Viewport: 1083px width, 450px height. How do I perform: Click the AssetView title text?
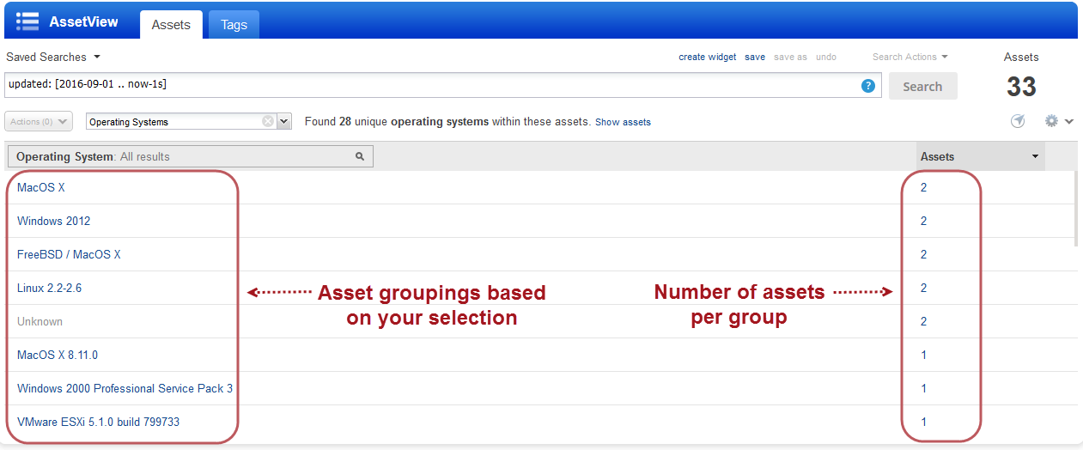tap(84, 21)
